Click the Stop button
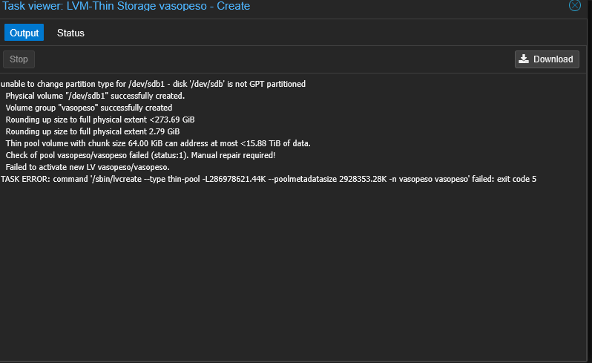Screen dimensions: 592x363 click(19, 59)
